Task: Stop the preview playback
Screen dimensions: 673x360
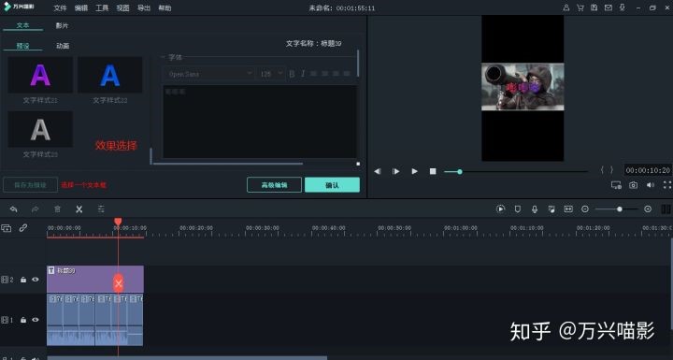Action: 433,171
